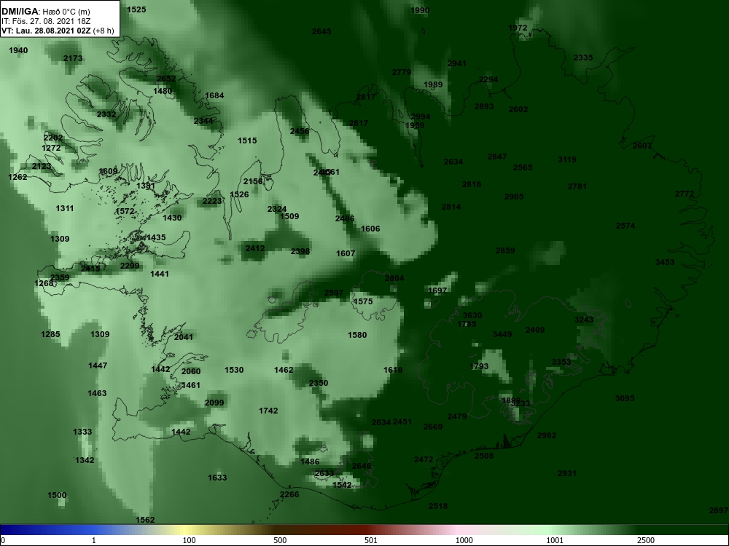Click the map value 3243
Viewport: 729px width, 546px height.
coord(584,320)
